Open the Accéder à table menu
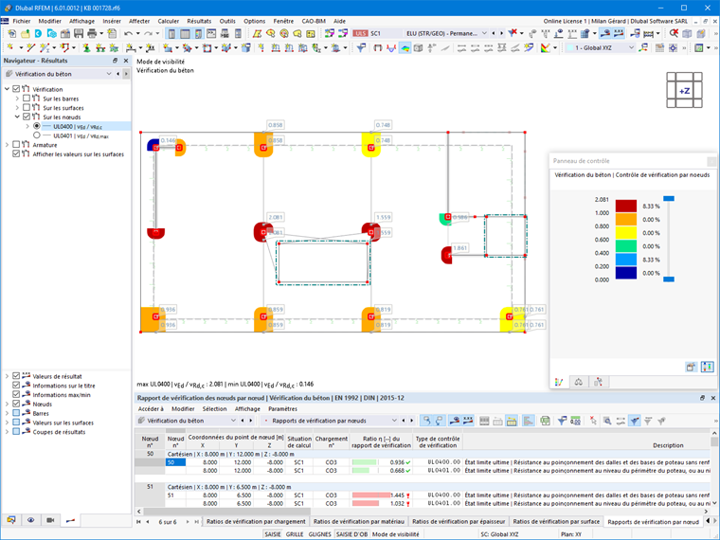 (x=151, y=408)
